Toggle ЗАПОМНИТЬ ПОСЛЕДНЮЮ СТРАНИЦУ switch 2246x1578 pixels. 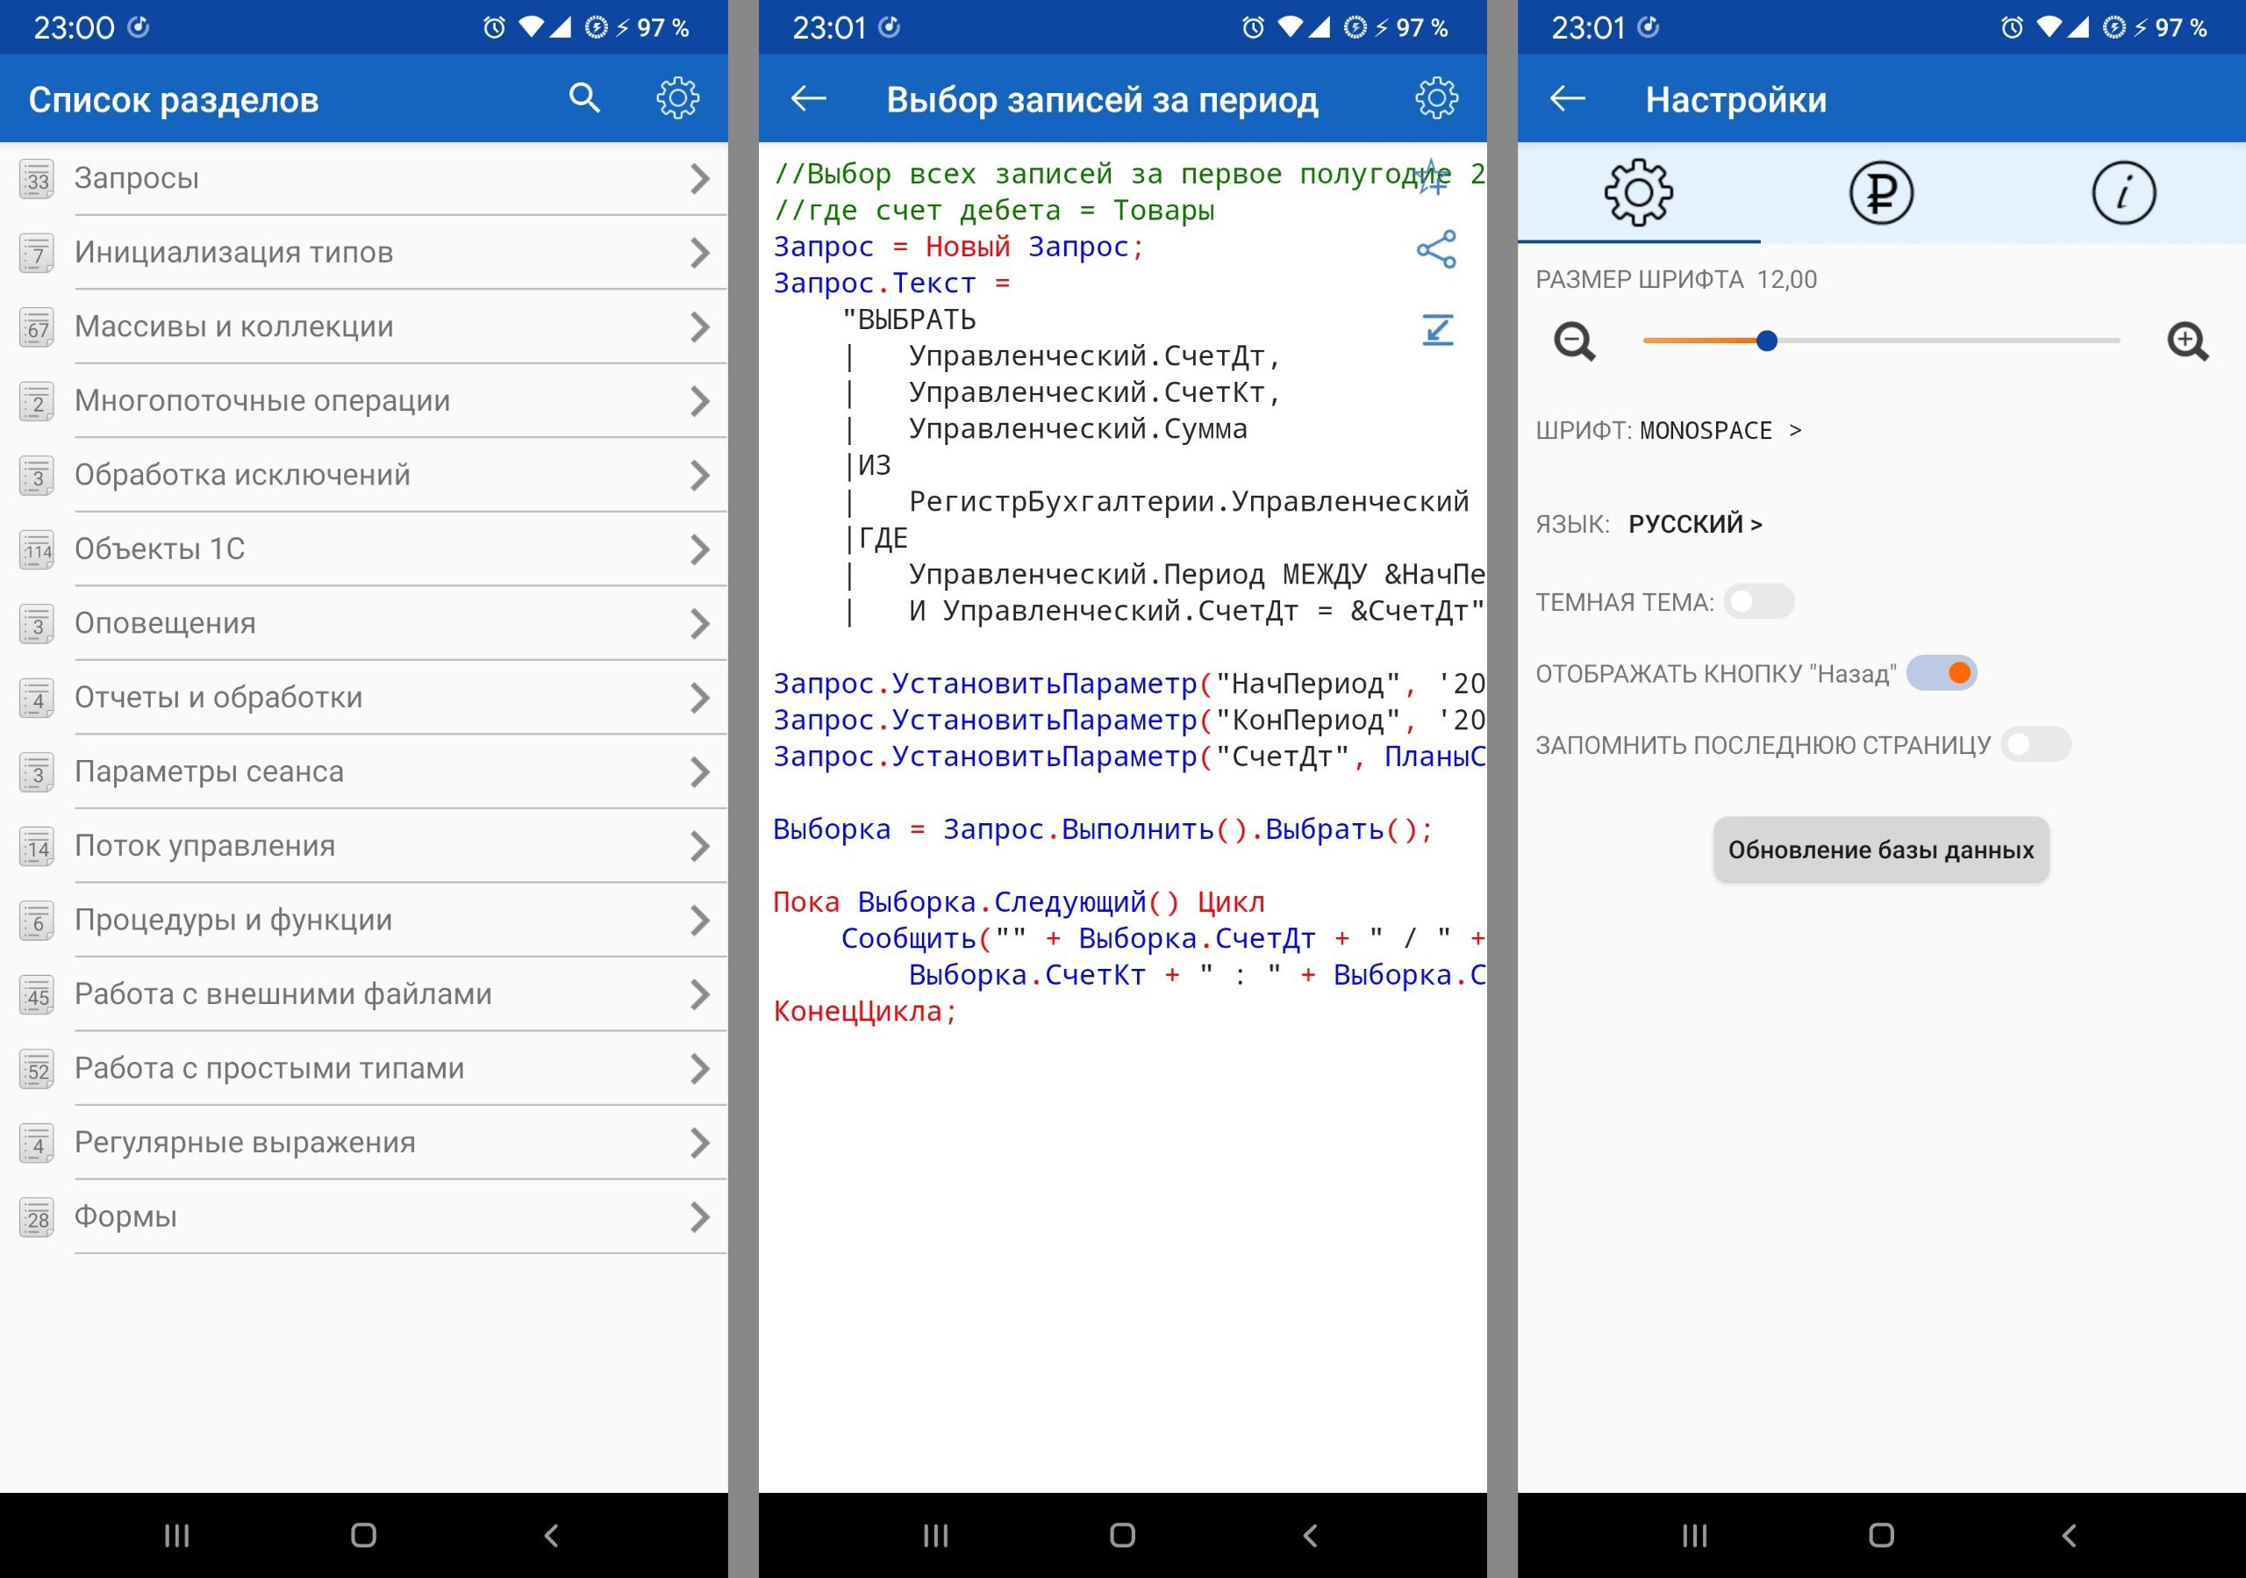pyautogui.click(x=2035, y=744)
